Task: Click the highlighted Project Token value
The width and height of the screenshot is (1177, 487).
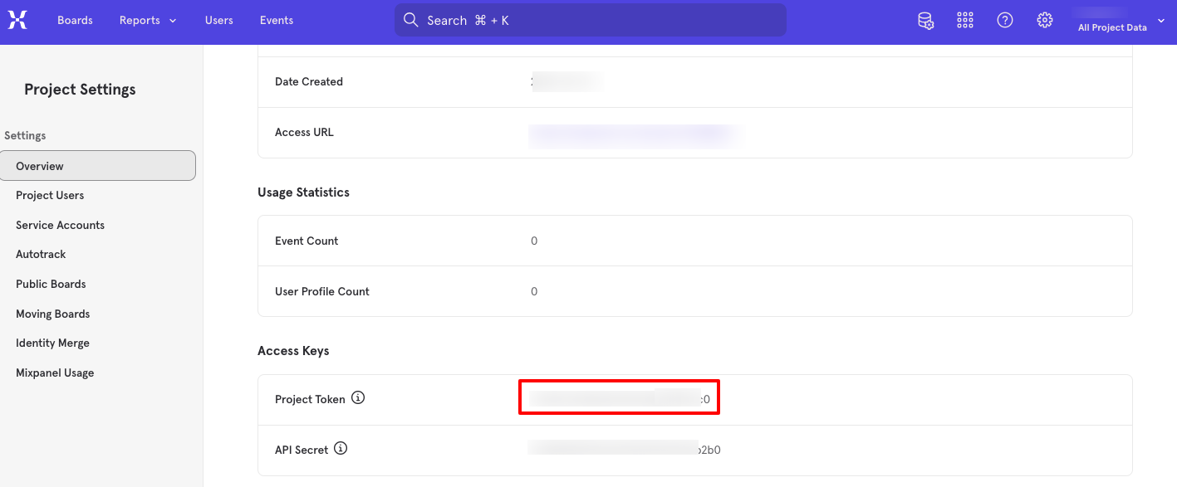Action: 619,397
